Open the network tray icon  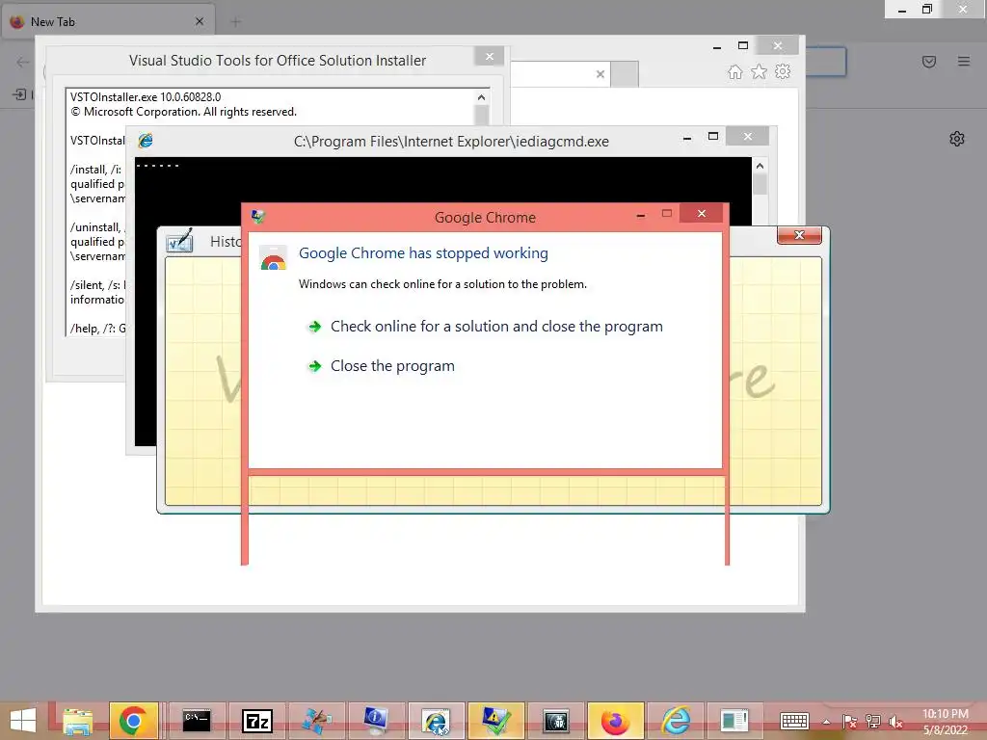tap(873, 722)
